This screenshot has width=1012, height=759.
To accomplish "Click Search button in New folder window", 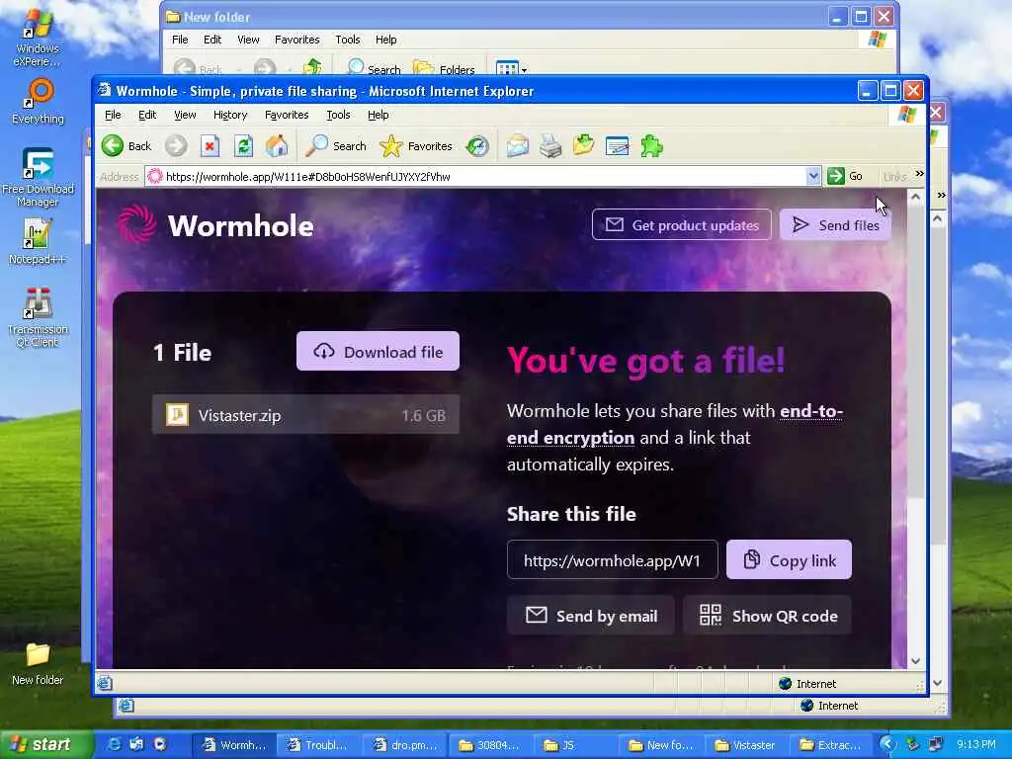I will pyautogui.click(x=375, y=68).
